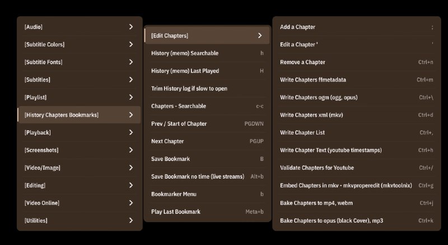Expand the [Playlist] submenu arrow
448x245 pixels.
tap(131, 97)
